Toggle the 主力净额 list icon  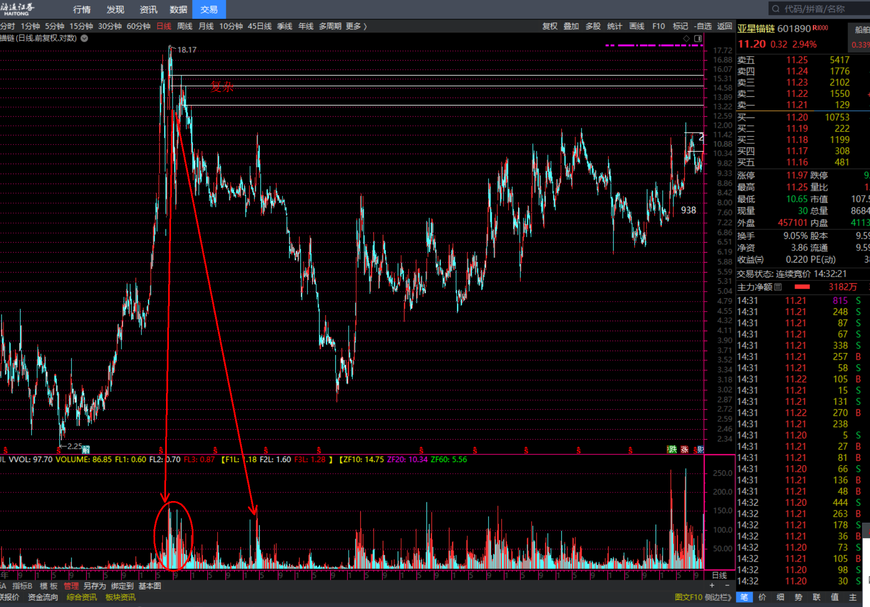point(778,287)
